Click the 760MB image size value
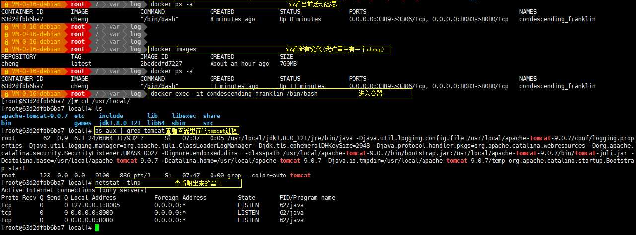 click(288, 64)
